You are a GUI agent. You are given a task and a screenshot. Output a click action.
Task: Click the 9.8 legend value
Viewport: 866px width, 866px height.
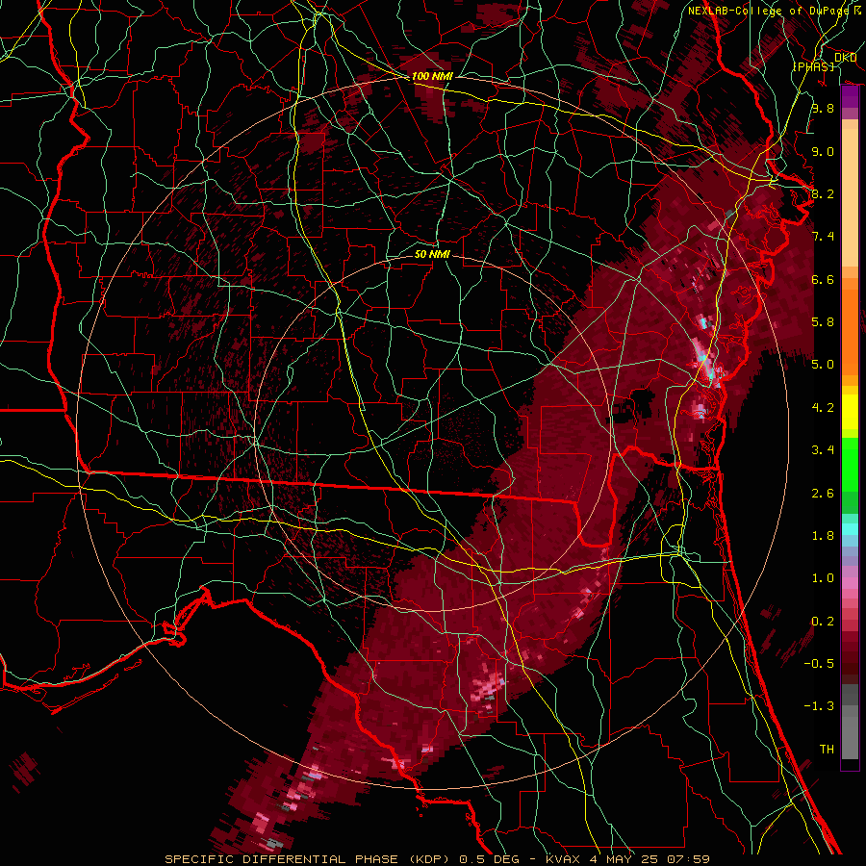click(823, 108)
